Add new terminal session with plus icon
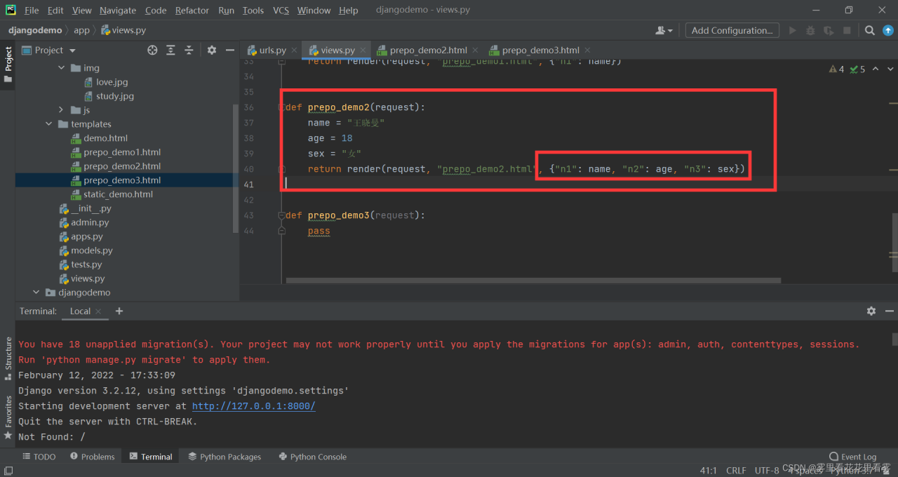 119,311
